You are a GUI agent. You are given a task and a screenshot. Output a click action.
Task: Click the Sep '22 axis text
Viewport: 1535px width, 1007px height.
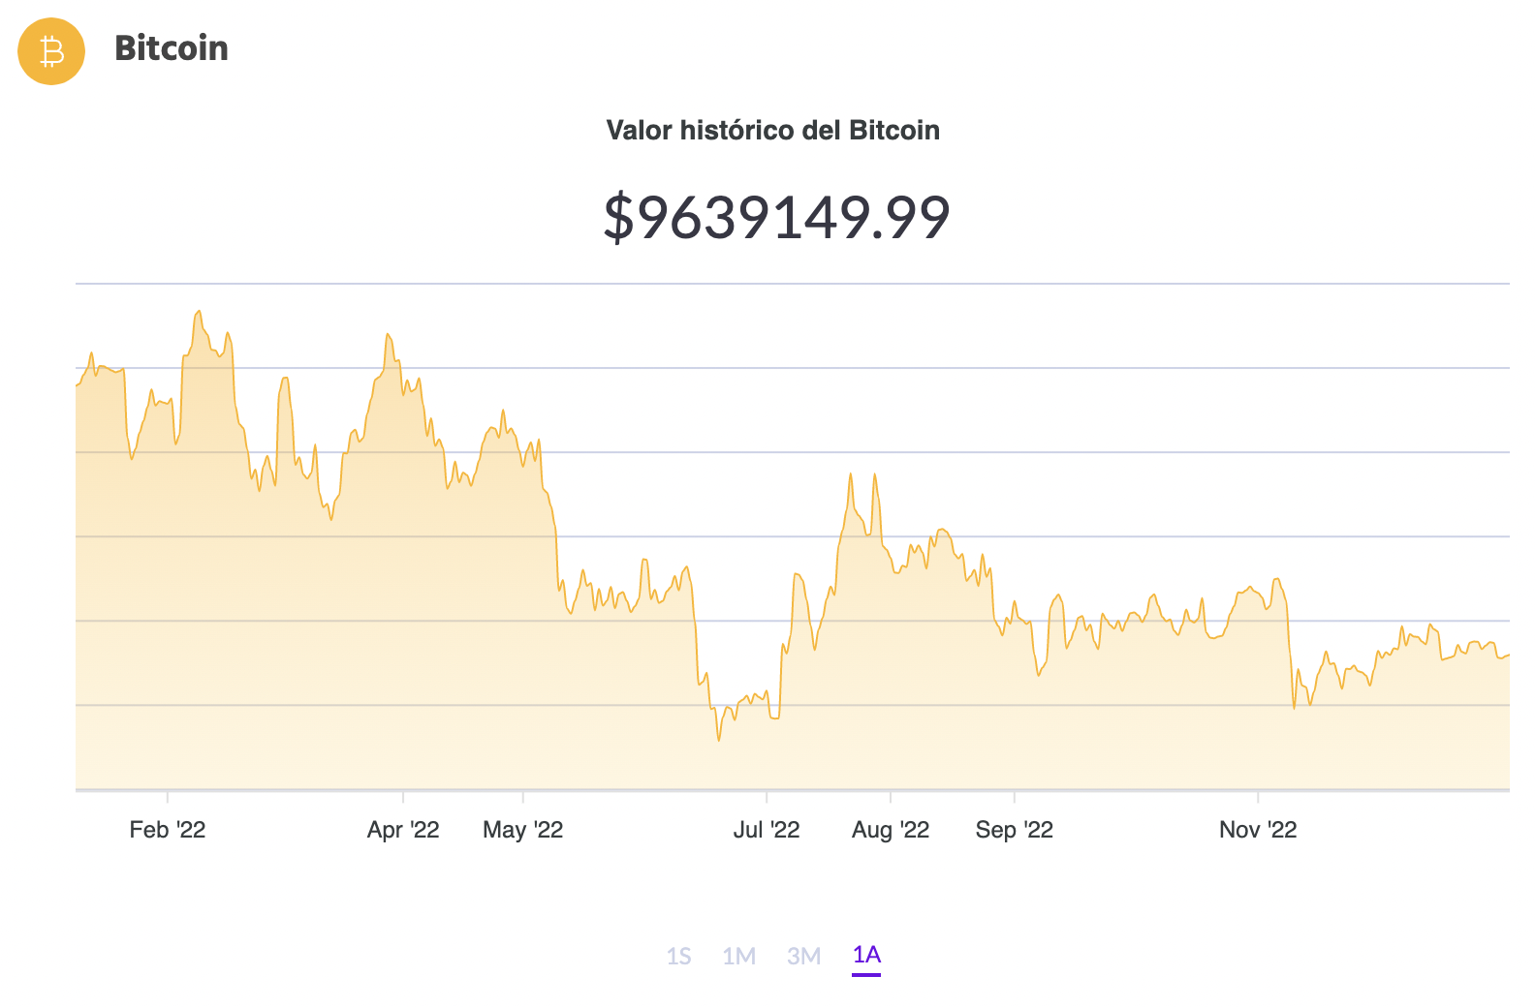tap(1014, 829)
